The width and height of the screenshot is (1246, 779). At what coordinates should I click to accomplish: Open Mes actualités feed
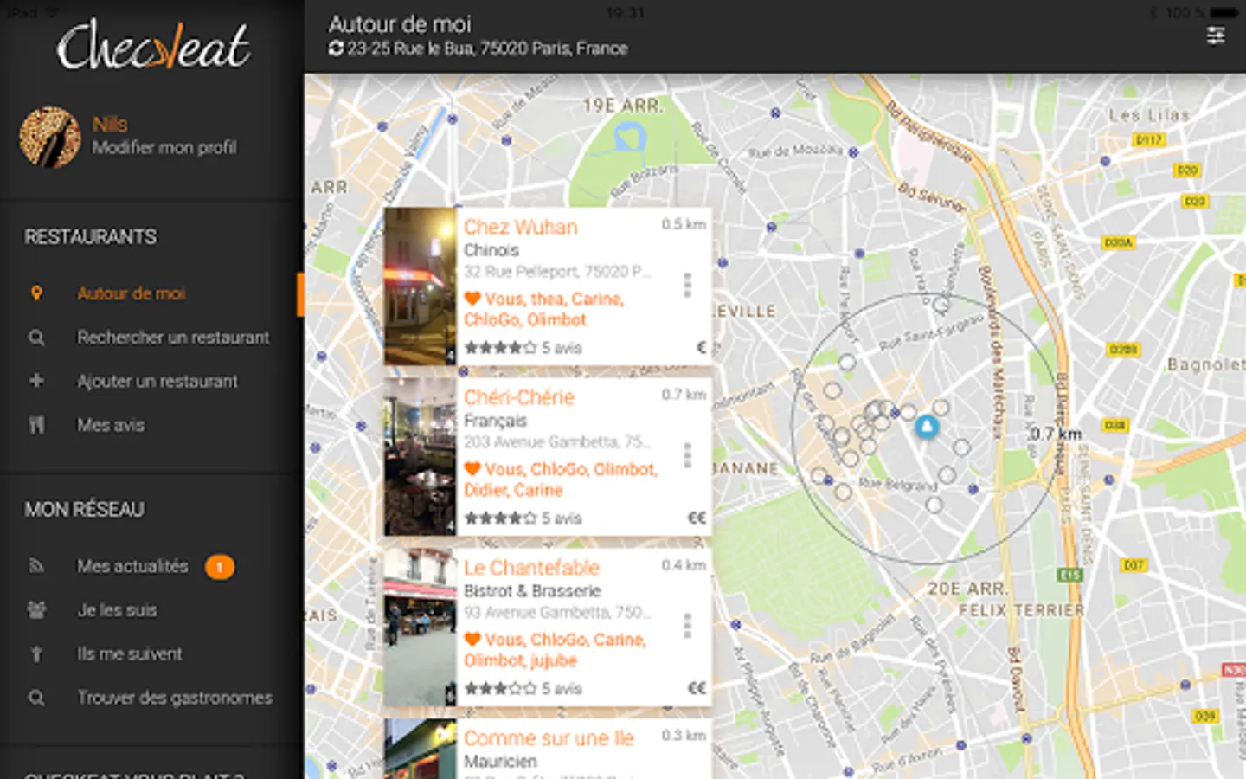pos(132,566)
